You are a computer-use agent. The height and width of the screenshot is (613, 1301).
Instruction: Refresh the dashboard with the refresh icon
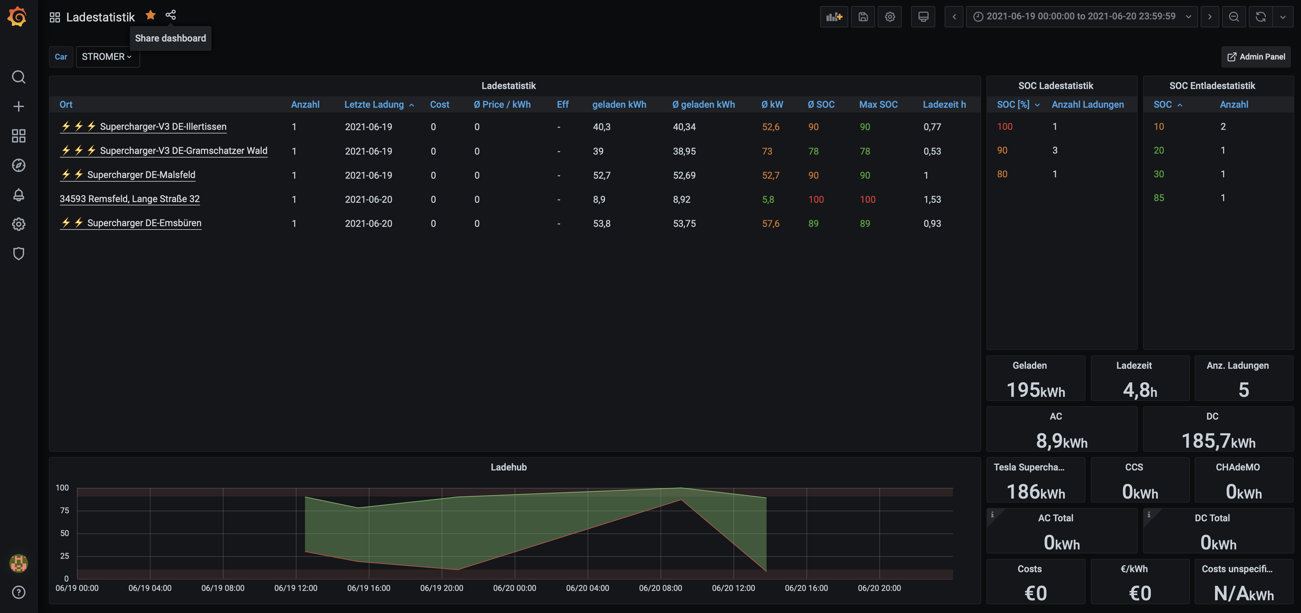pyautogui.click(x=1260, y=17)
